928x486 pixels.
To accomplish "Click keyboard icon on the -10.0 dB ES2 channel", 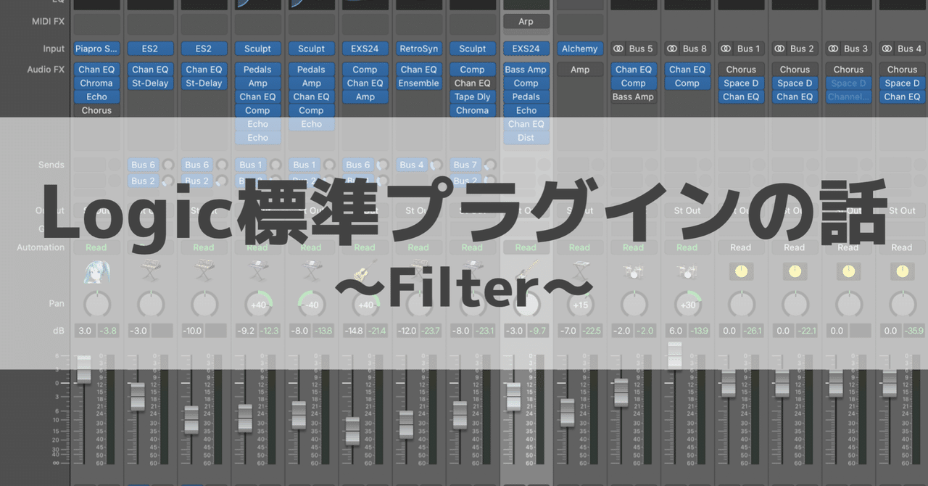I will click(x=204, y=273).
